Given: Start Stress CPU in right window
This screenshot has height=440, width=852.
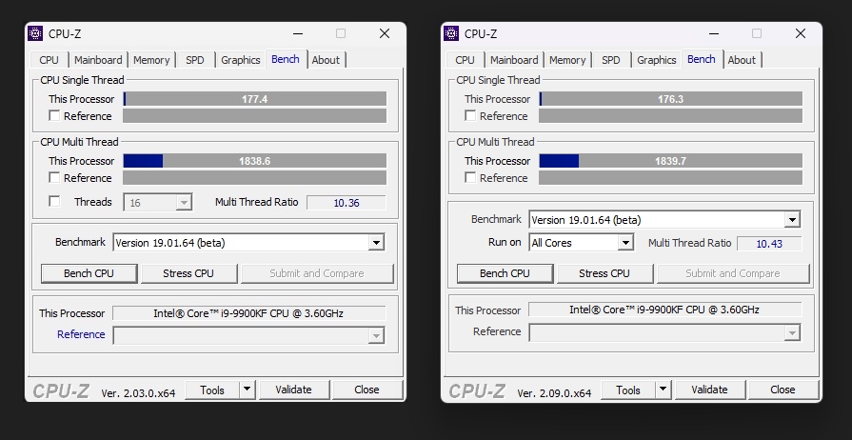Looking at the screenshot, I should 604,273.
